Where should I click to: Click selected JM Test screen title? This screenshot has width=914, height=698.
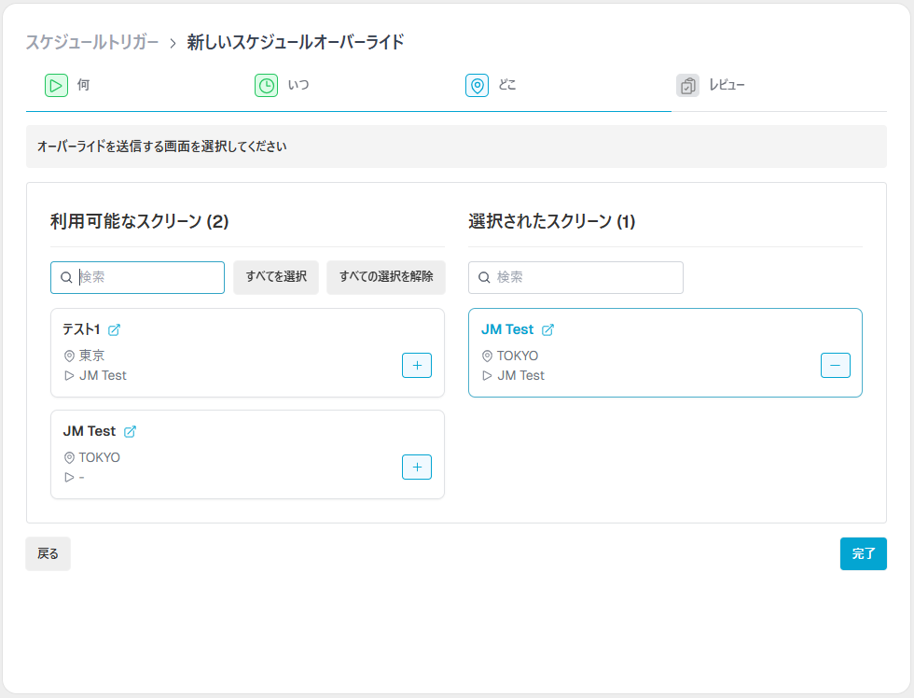507,329
